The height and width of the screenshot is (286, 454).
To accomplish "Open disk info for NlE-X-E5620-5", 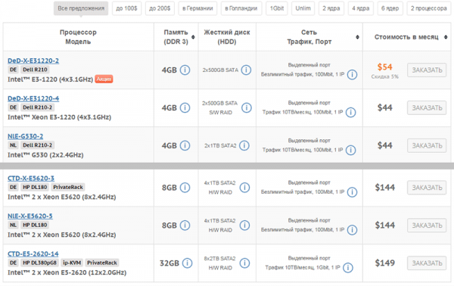I will [x=244, y=225].
